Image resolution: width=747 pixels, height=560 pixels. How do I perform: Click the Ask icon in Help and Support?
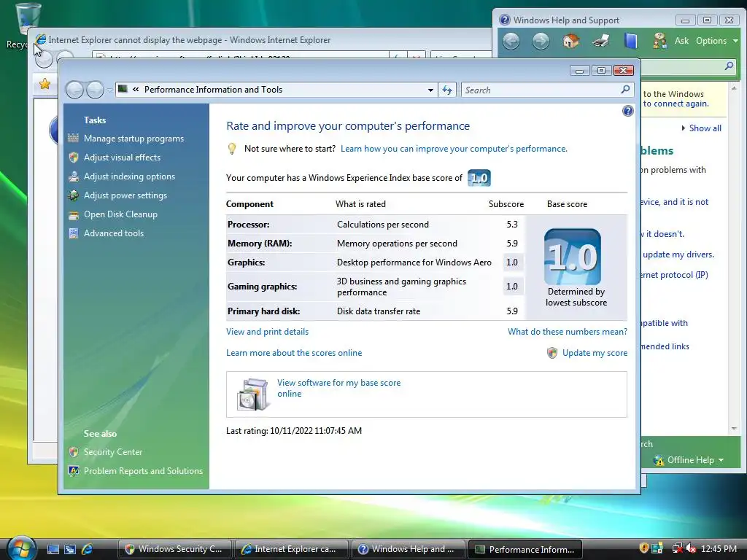point(659,41)
